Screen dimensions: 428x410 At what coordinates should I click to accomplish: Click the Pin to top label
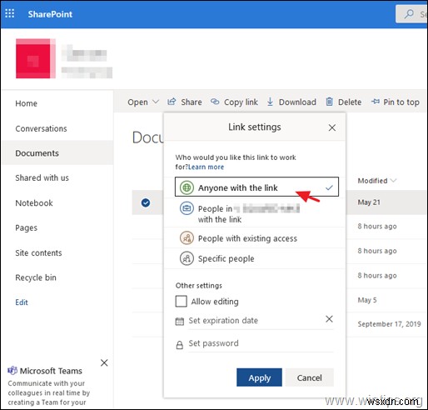tap(401, 102)
